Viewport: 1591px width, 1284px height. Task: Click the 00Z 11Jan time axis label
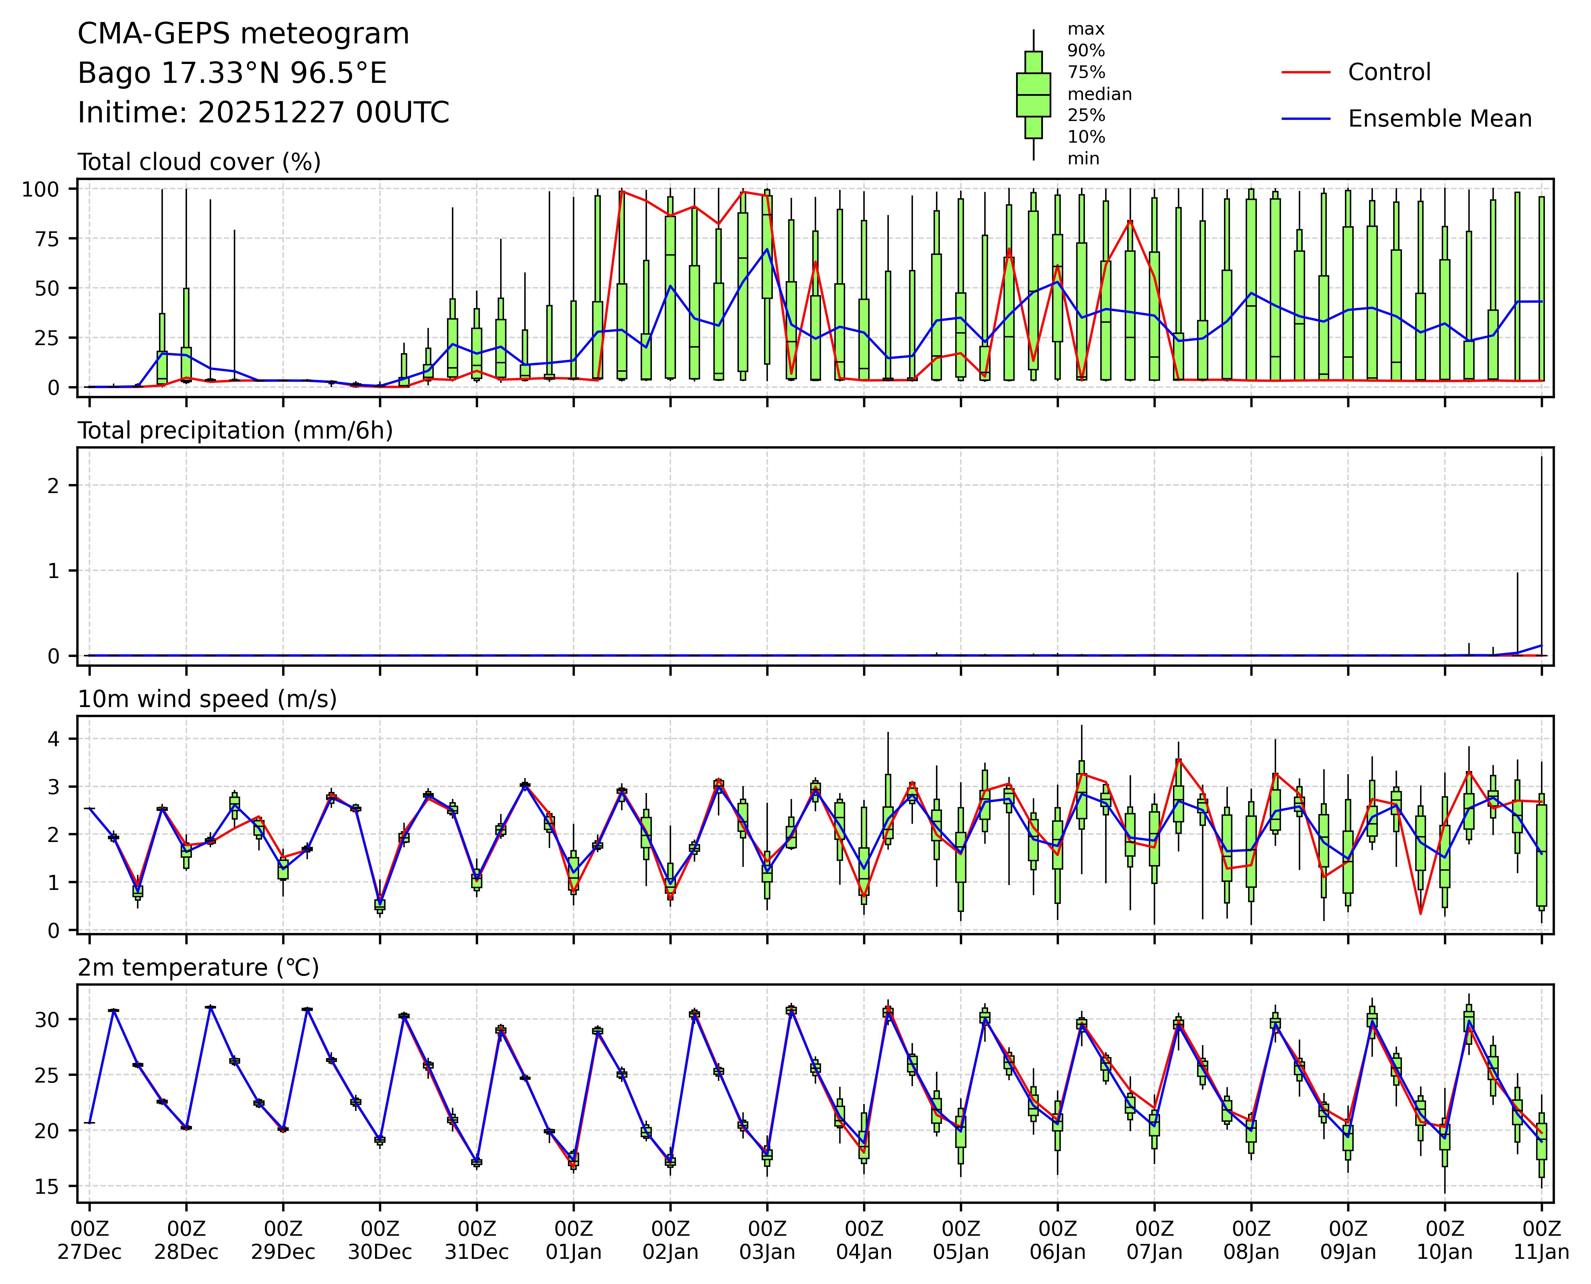point(1541,1240)
